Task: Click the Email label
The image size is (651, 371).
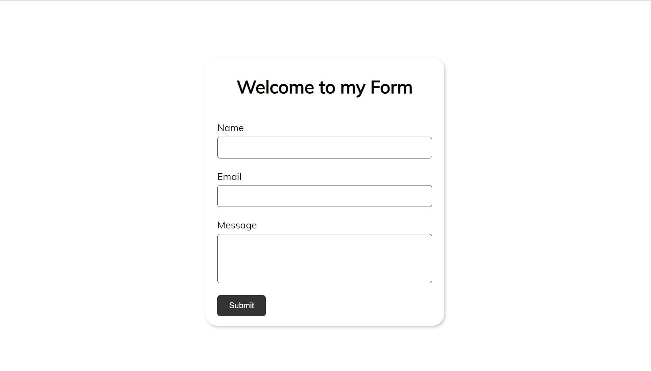Action: pos(229,177)
